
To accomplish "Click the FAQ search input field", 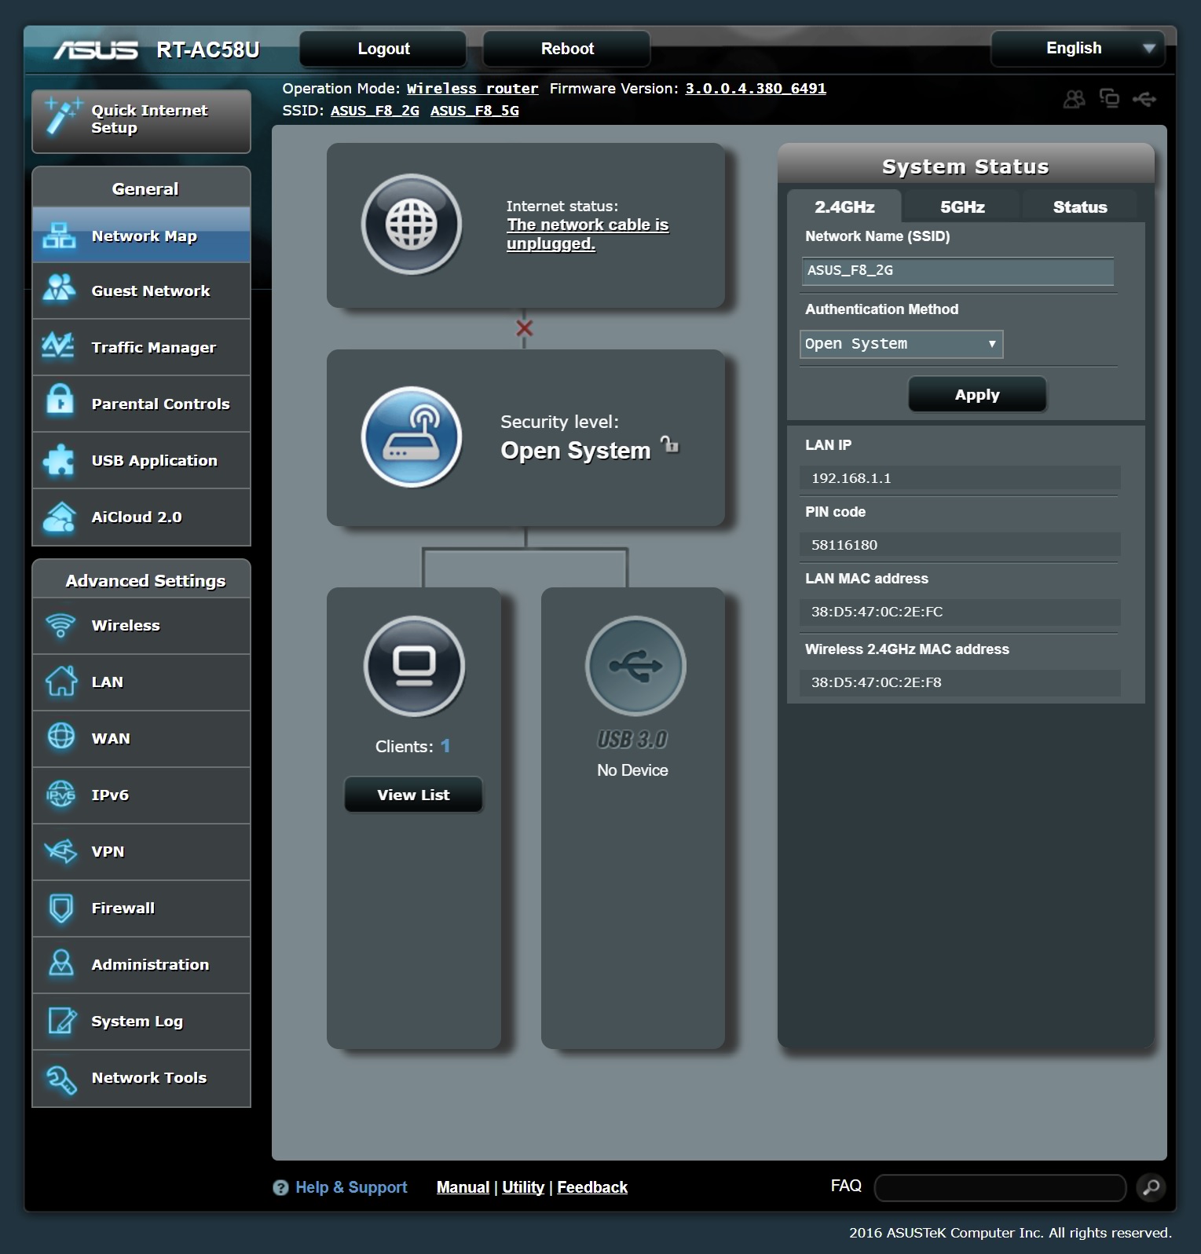I will (x=1000, y=1187).
